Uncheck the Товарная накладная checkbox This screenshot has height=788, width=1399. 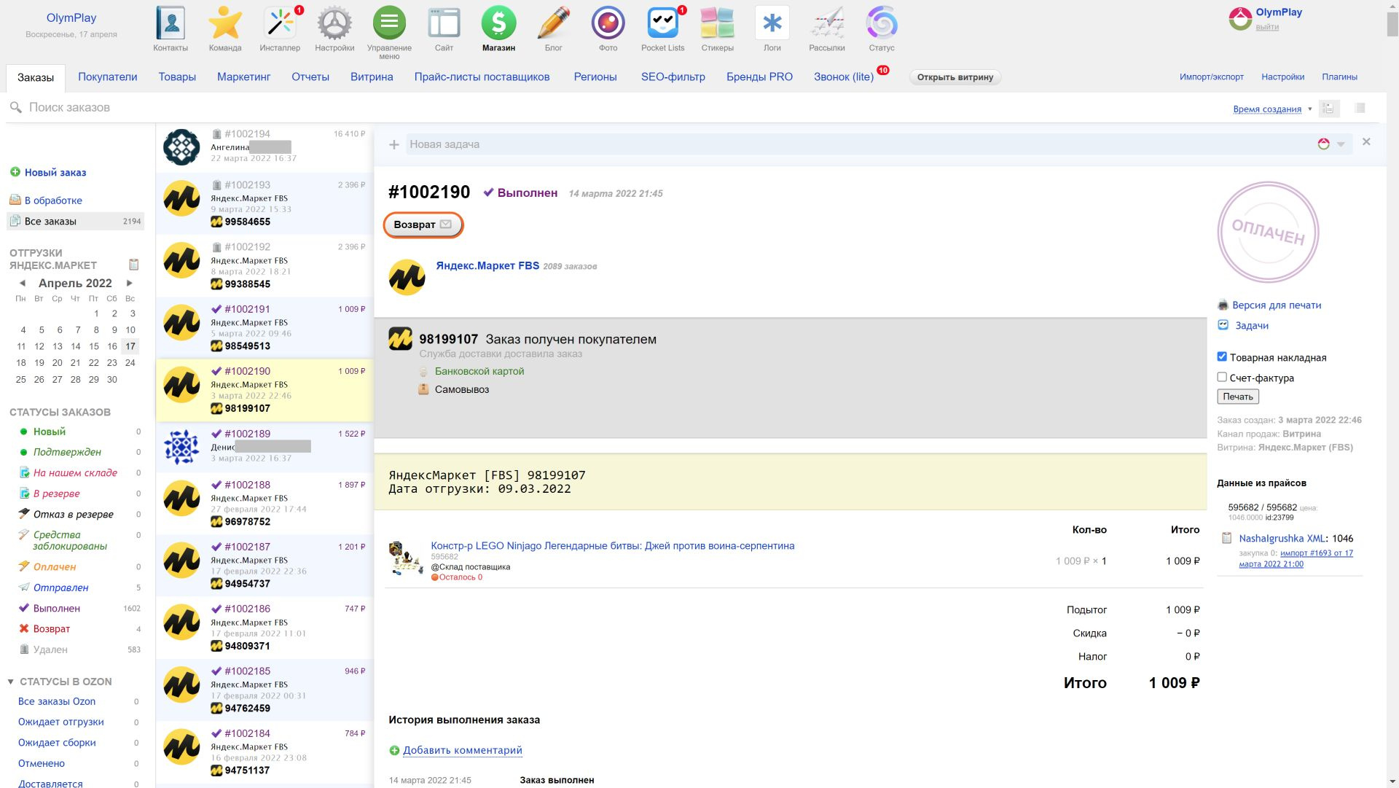[x=1222, y=356]
